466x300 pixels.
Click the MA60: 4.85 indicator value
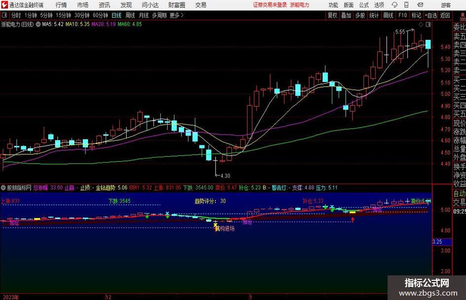point(130,24)
